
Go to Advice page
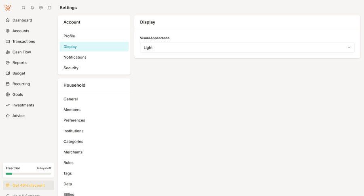point(19,115)
